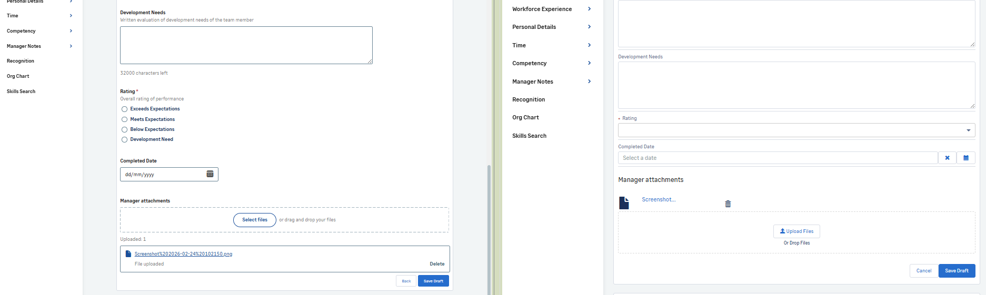Click the right Development Needs text area

pos(796,85)
